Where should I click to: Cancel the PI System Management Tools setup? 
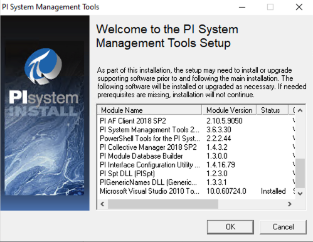pos(283,227)
